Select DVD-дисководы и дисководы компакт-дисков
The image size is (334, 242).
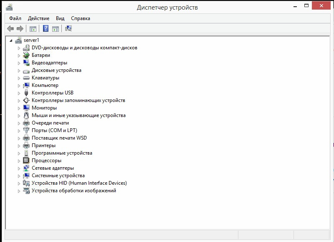(x=84, y=48)
